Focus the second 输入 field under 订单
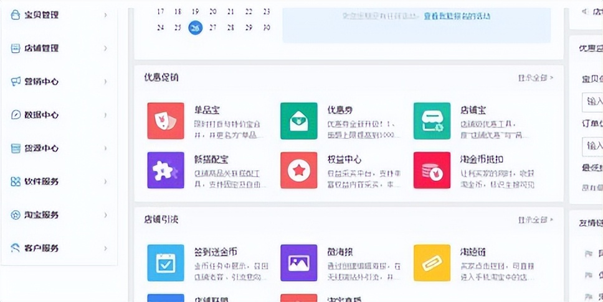Viewport: 603px width, 302px height. 592,146
